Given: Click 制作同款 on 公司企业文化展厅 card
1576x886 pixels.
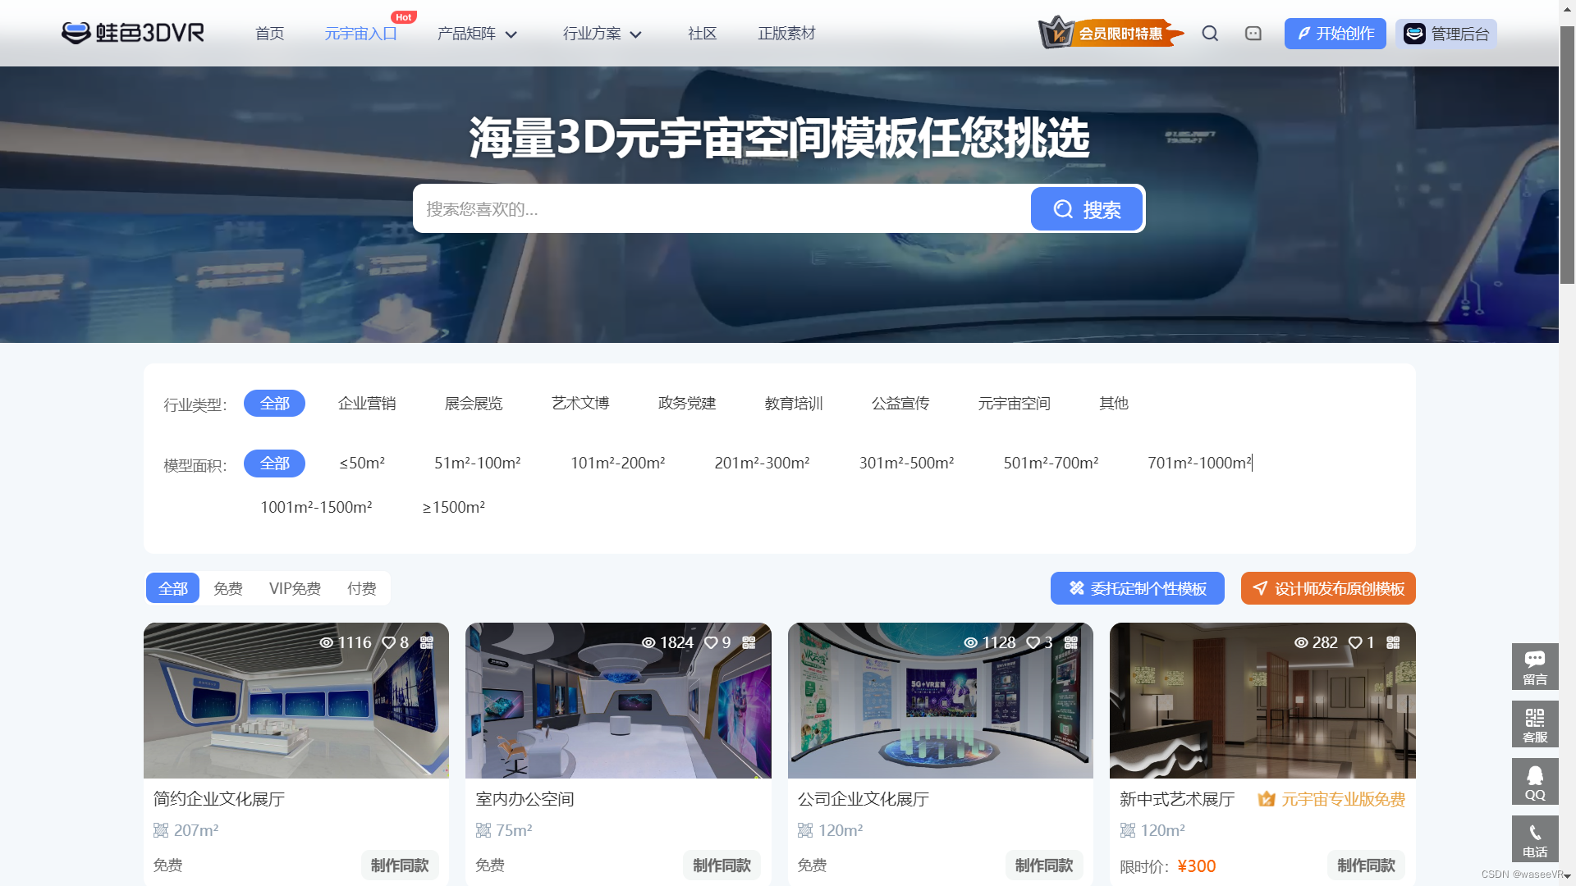Looking at the screenshot, I should coord(1043,865).
